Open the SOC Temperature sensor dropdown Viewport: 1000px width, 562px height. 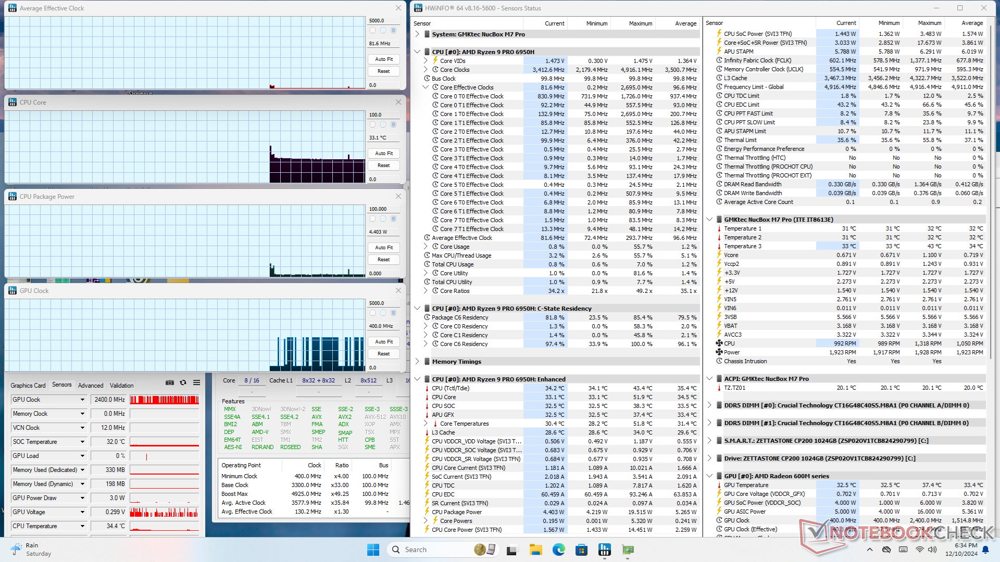tap(82, 442)
